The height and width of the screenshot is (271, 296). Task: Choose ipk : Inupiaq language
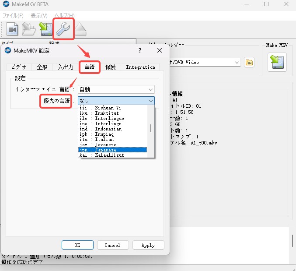pyautogui.click(x=112, y=134)
